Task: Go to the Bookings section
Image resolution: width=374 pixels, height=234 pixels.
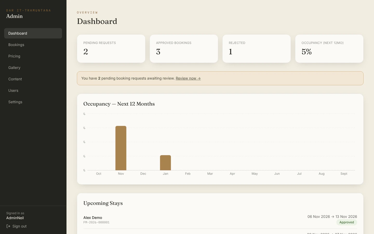Action: pyautogui.click(x=33, y=45)
